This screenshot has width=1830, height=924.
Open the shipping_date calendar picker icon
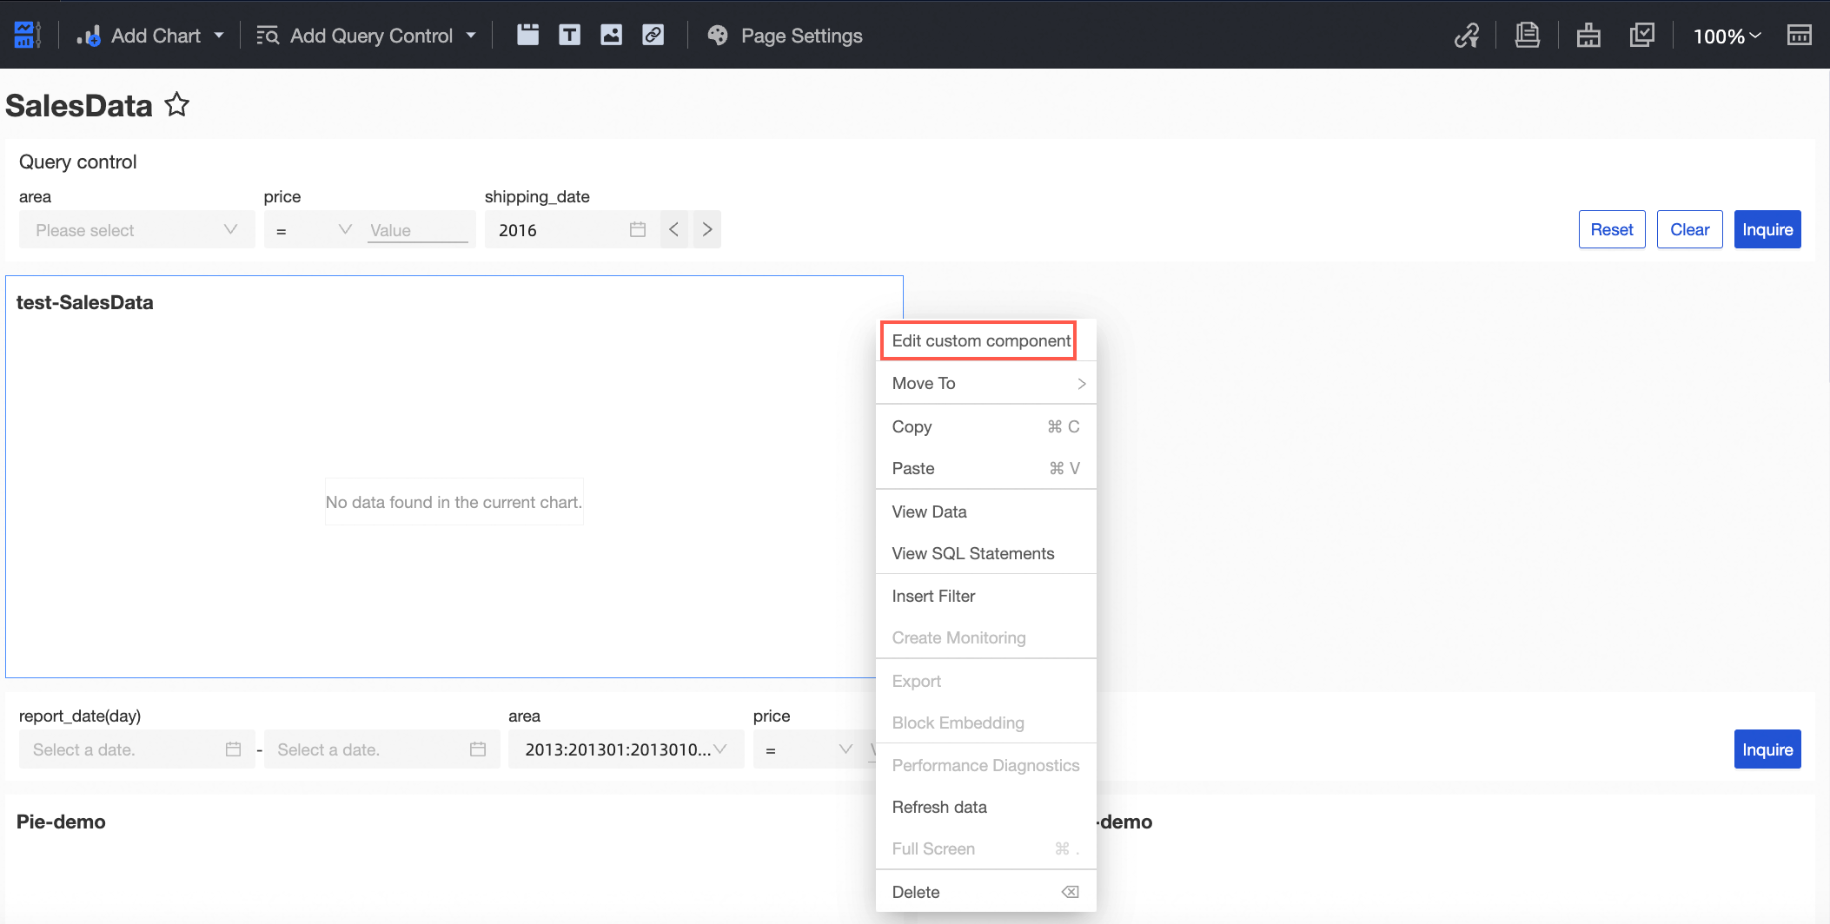coord(638,229)
